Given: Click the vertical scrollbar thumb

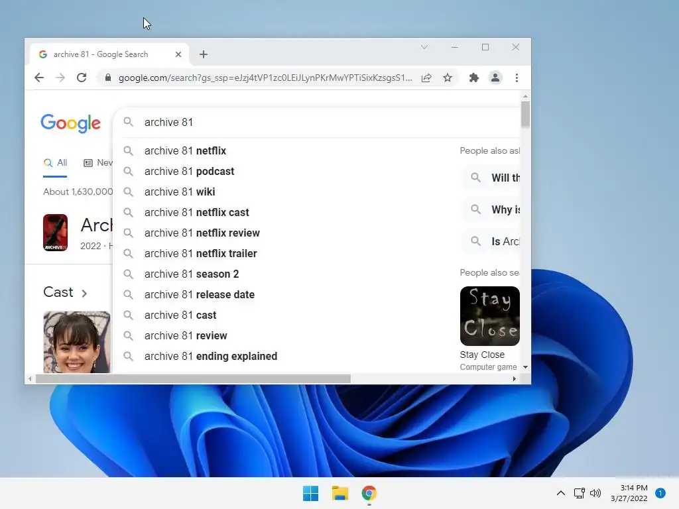Looking at the screenshot, I should [x=525, y=114].
